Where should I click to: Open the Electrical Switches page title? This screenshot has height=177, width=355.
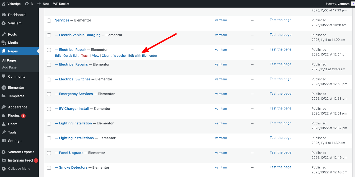(x=73, y=79)
